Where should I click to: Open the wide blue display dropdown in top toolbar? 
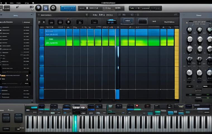click(68, 8)
